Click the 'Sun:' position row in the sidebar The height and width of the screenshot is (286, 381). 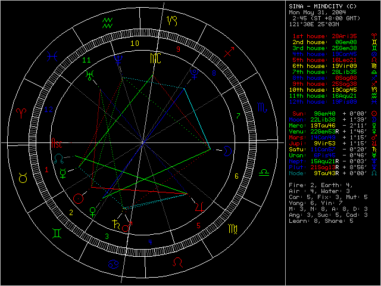click(x=325, y=113)
